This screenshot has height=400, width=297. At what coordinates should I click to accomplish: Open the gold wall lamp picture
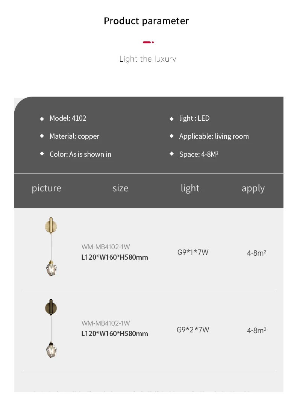(x=51, y=247)
